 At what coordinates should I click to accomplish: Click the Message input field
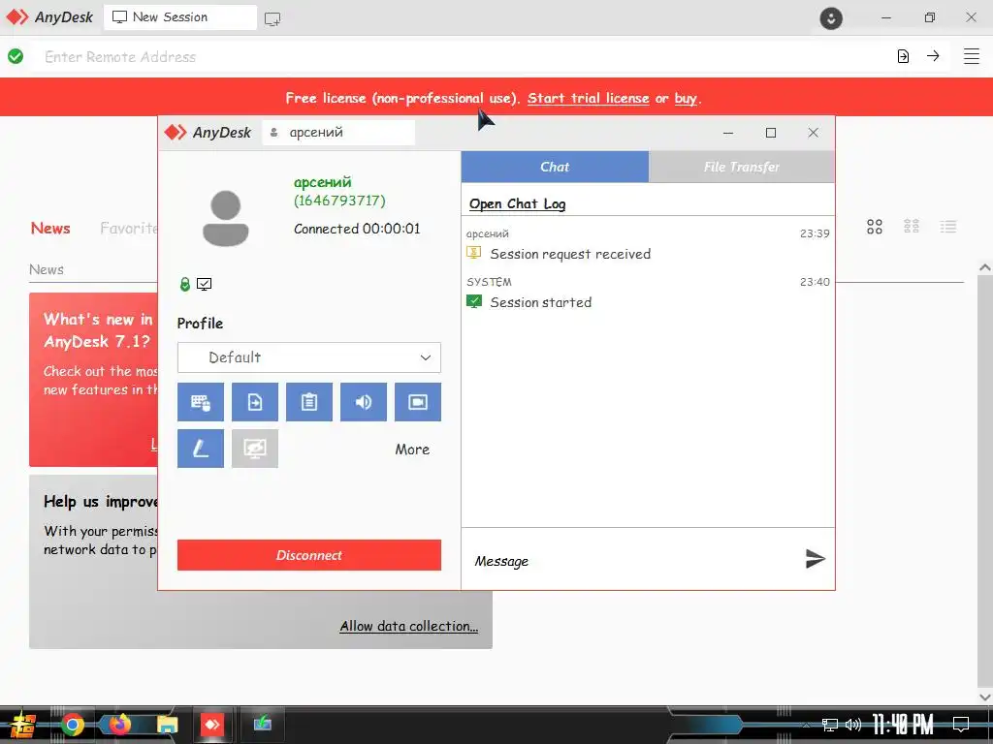pos(633,561)
